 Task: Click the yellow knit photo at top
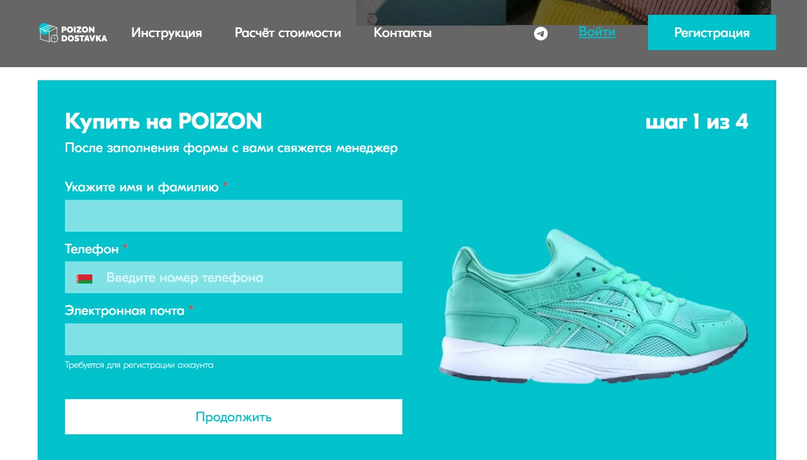pyautogui.click(x=638, y=12)
